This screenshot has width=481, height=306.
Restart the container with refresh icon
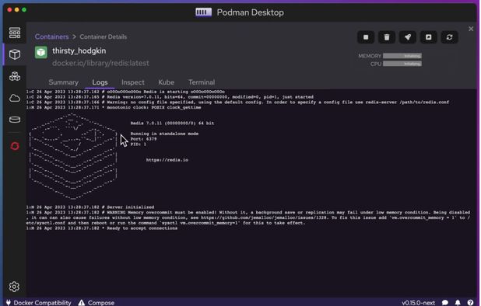[x=449, y=37]
